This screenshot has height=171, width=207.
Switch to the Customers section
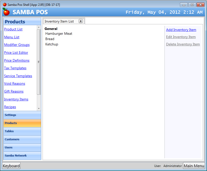point(22,139)
